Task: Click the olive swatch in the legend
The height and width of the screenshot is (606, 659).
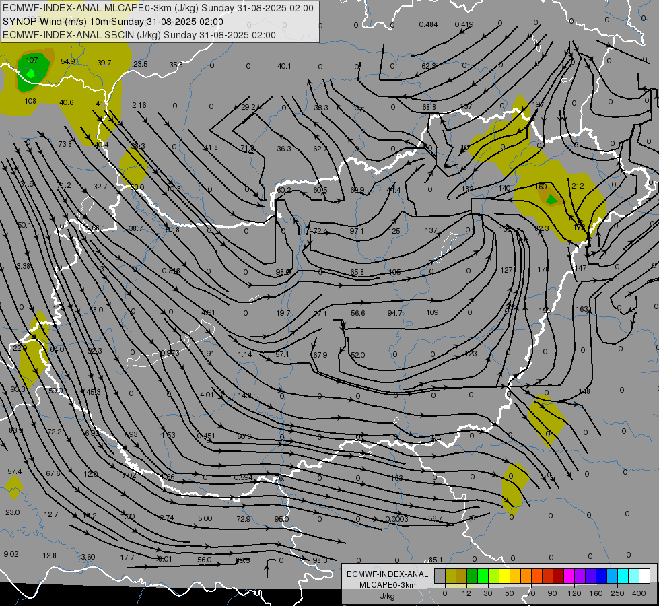Action: coord(450,576)
